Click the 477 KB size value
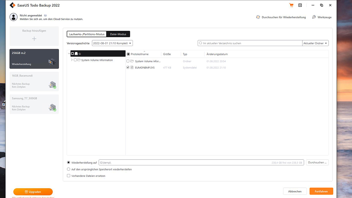The width and height of the screenshot is (352, 198). (x=167, y=67)
